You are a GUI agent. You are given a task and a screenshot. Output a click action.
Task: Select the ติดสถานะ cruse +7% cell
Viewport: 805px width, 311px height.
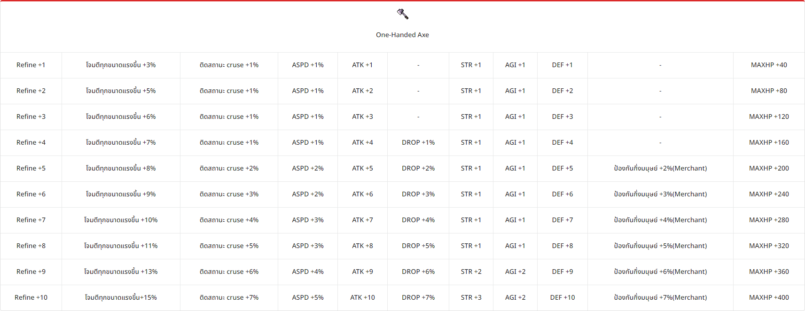pyautogui.click(x=229, y=297)
